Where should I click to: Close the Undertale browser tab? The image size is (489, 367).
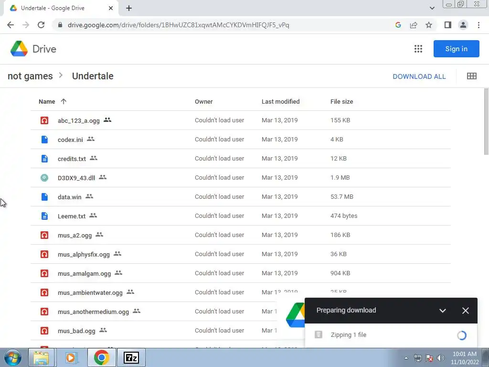click(111, 8)
